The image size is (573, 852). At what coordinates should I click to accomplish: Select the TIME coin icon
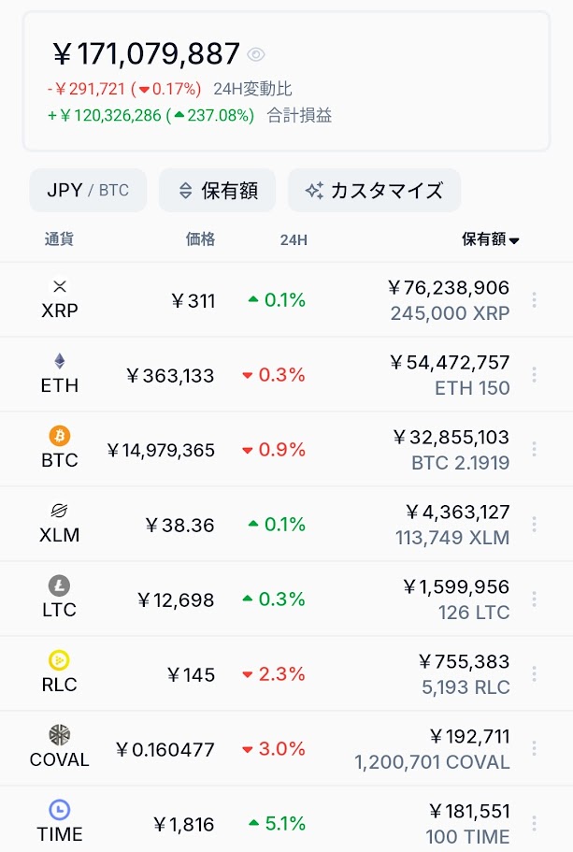(60, 810)
